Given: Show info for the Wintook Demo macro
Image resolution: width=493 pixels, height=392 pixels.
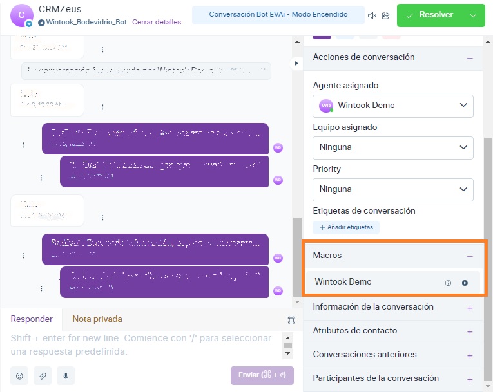Looking at the screenshot, I should 449,283.
